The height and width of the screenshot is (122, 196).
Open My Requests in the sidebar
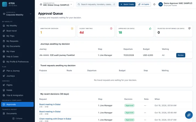17,41
